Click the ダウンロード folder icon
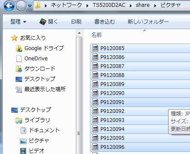This screenshot has height=154, width=190. (x=19, y=69)
